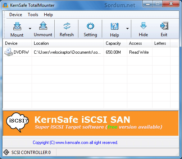Hide the window with the Hide icon
The height and width of the screenshot is (159, 182).
144,26
